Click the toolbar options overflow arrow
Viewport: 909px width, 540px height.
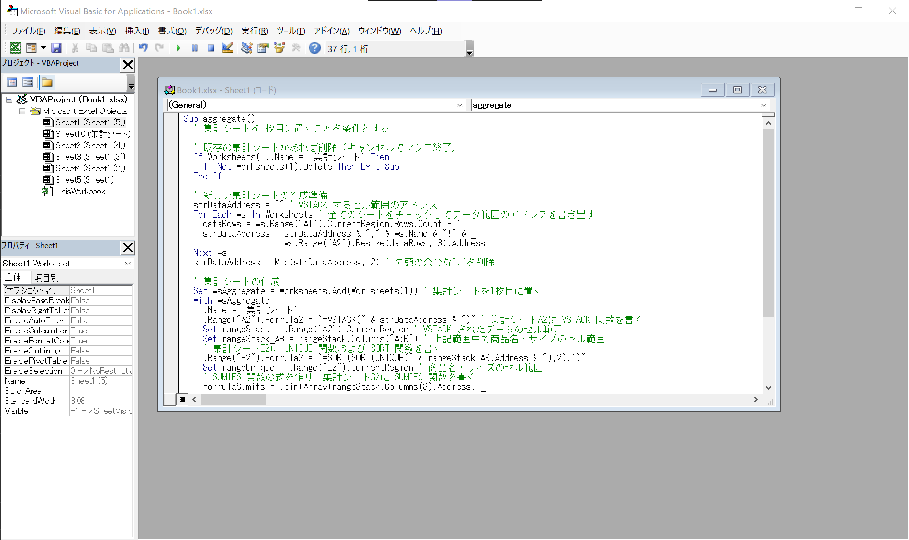click(469, 49)
